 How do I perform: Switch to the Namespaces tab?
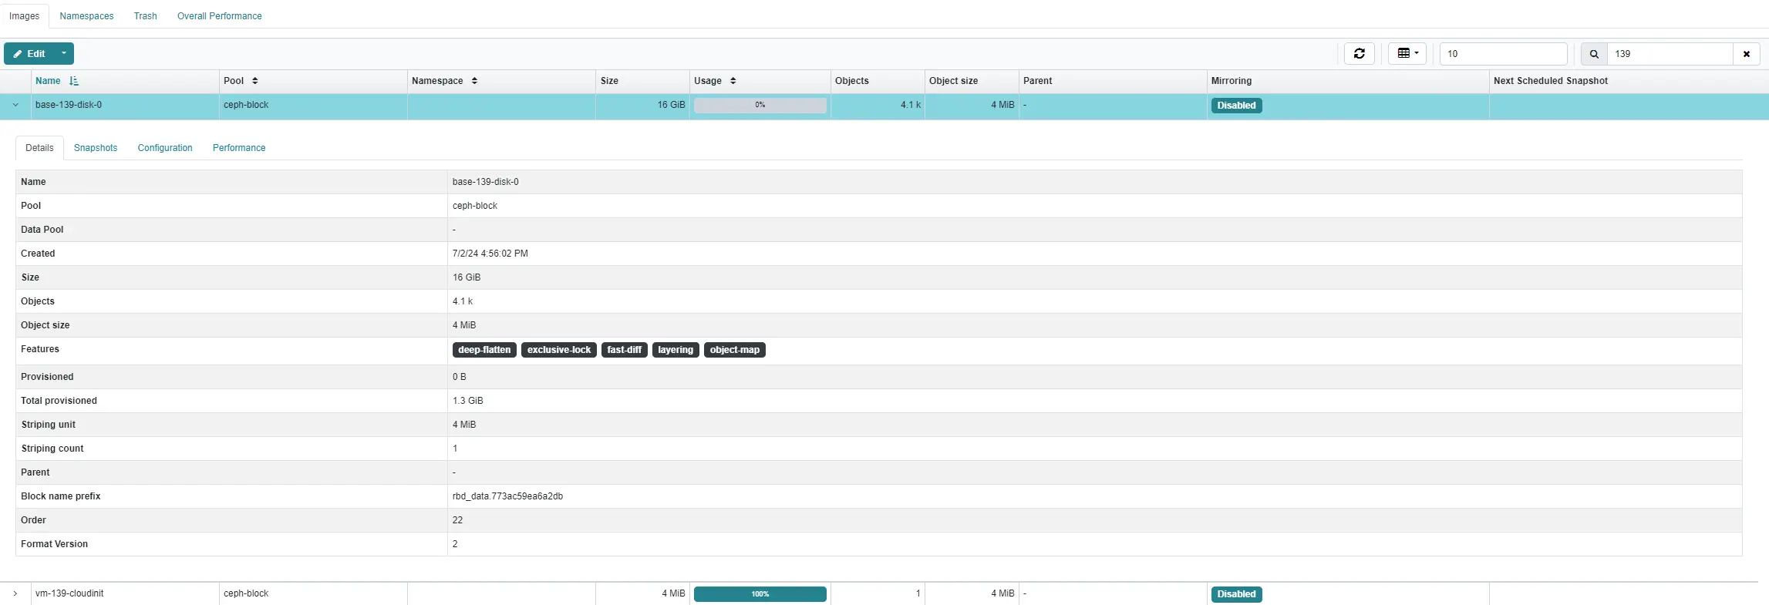(86, 16)
